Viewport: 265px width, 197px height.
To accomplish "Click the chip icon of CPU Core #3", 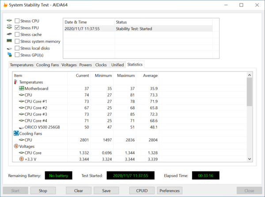I will (x=22, y=114).
